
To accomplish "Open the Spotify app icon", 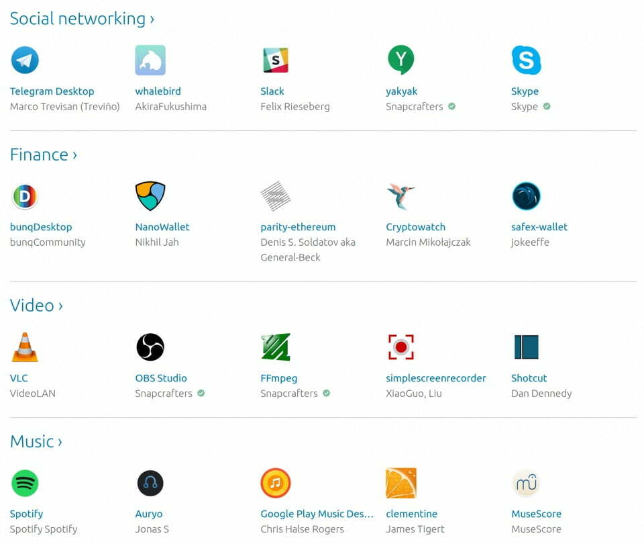I will (x=25, y=483).
